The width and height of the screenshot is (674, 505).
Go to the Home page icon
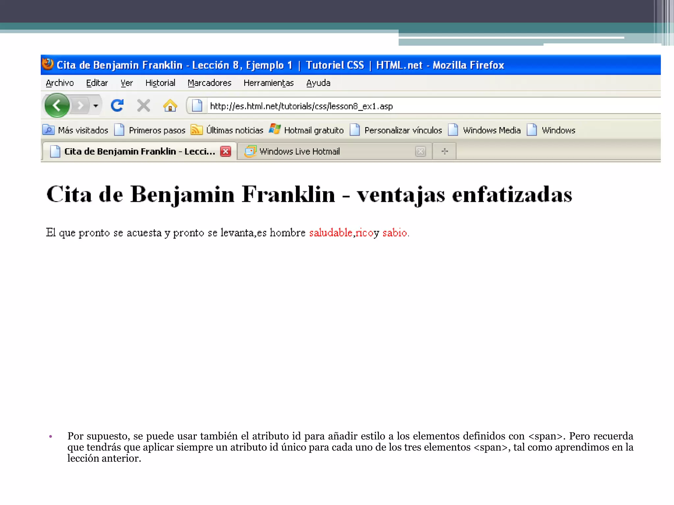coord(170,106)
